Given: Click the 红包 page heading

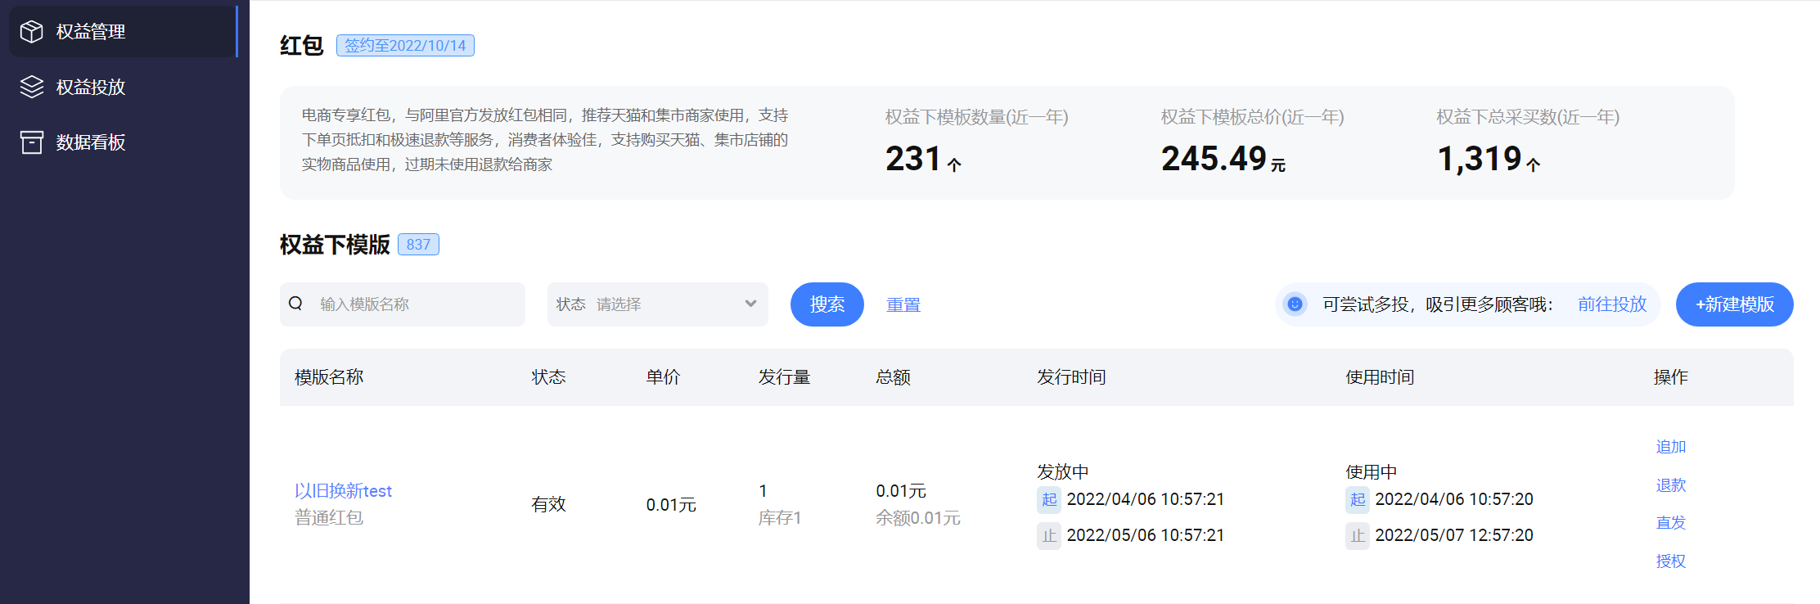Looking at the screenshot, I should pos(301,45).
